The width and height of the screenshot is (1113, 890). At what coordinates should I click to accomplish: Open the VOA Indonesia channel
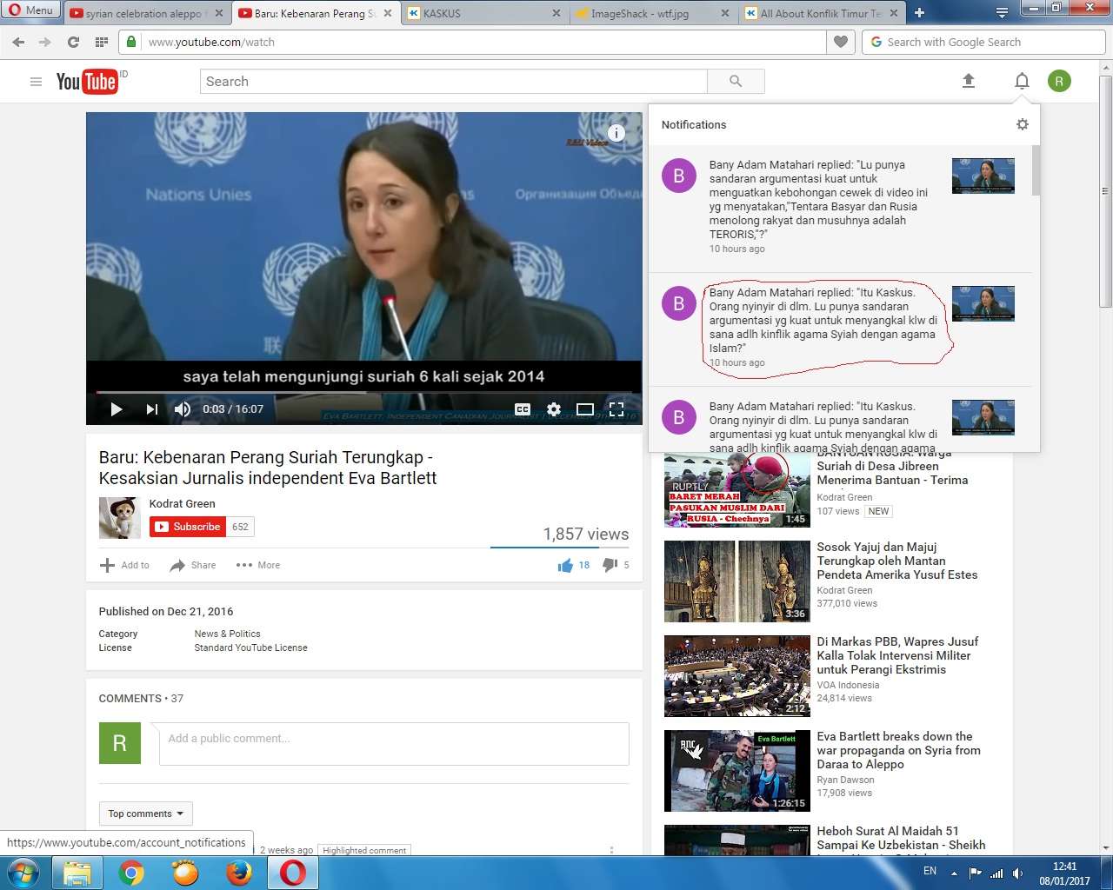(x=848, y=685)
